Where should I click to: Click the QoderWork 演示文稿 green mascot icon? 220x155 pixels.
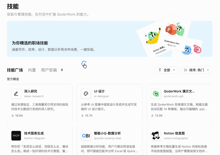(156, 94)
